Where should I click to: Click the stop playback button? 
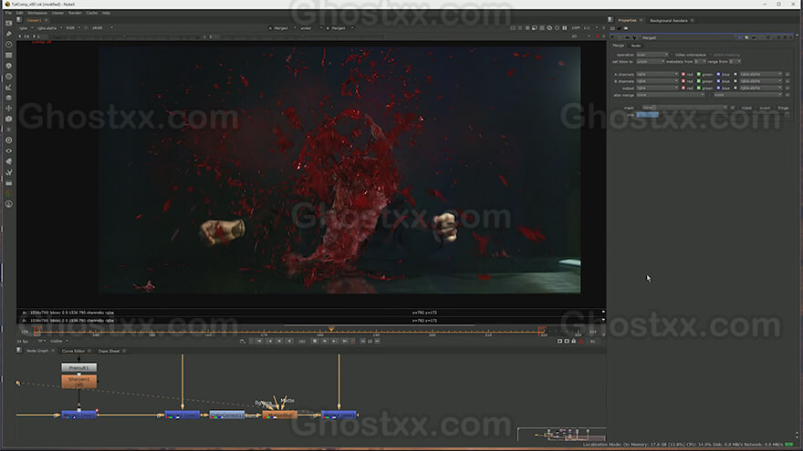pos(315,341)
